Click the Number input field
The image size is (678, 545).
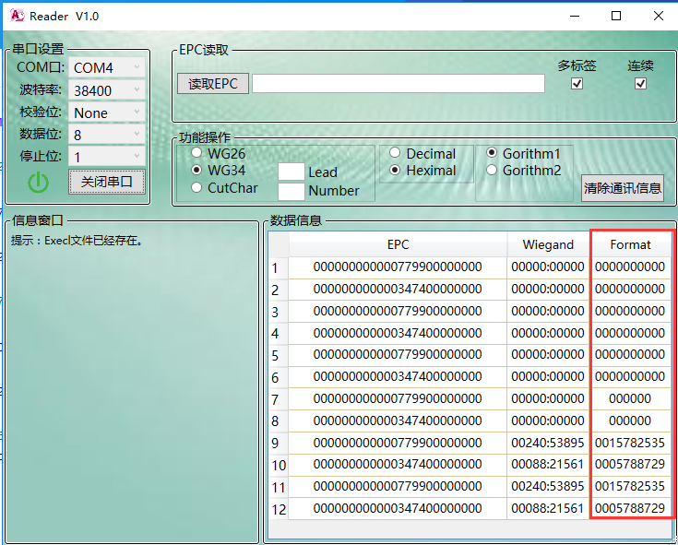(291, 191)
